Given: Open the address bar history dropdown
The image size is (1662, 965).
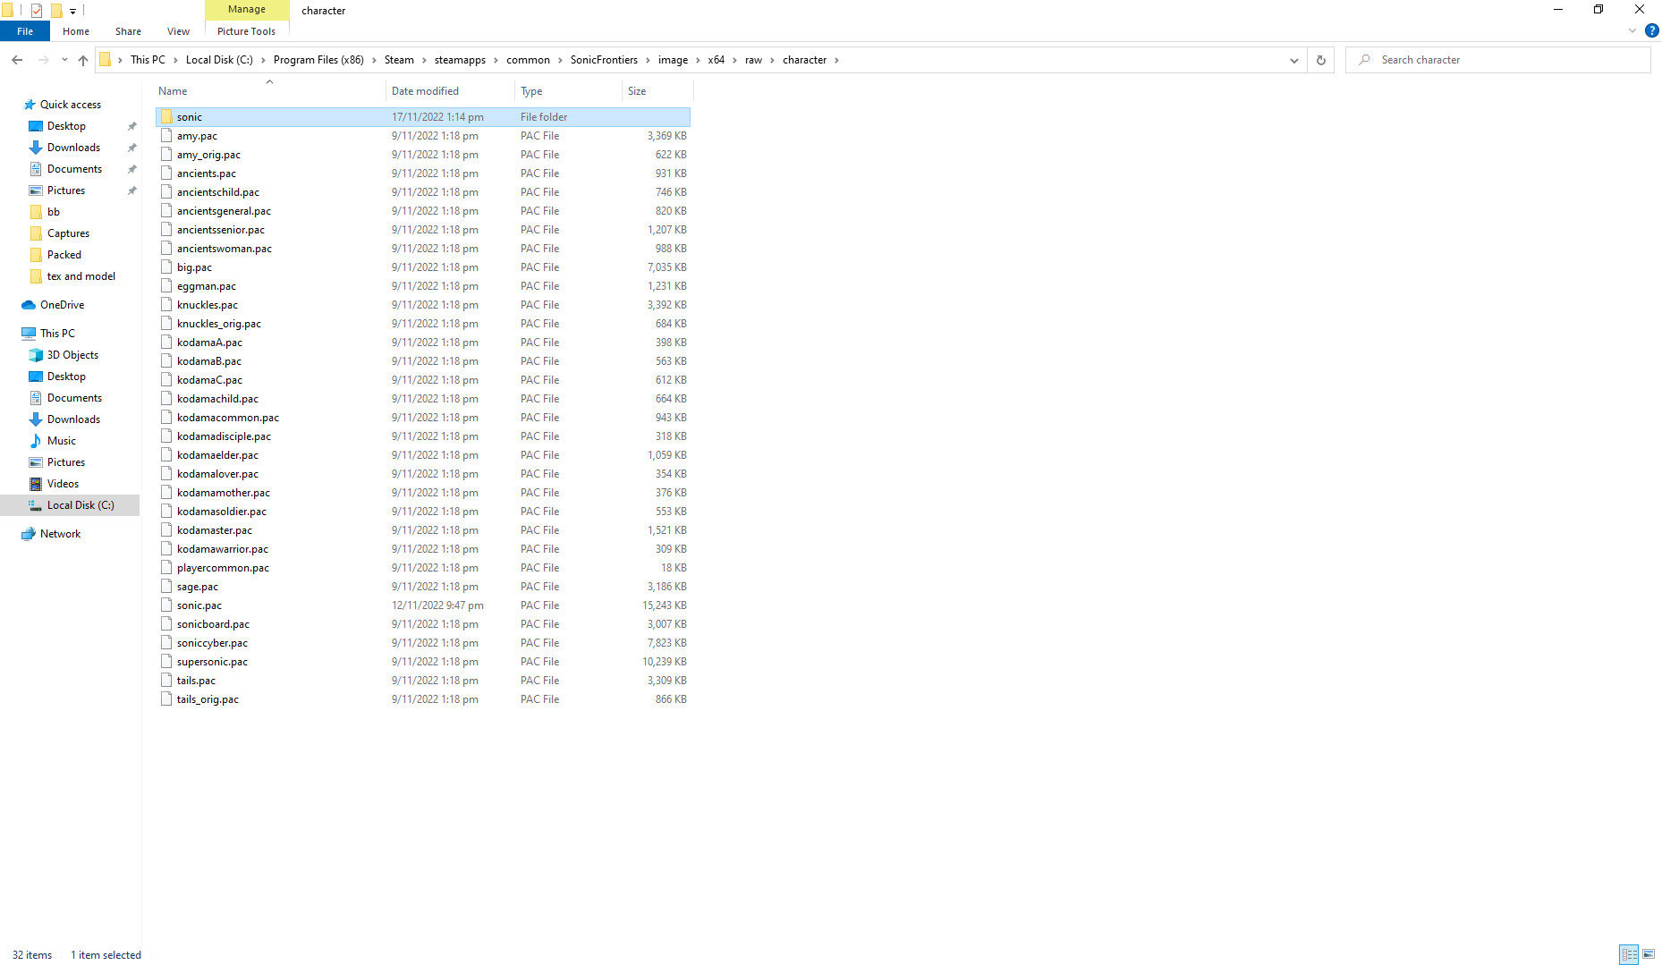Looking at the screenshot, I should pyautogui.click(x=1293, y=60).
